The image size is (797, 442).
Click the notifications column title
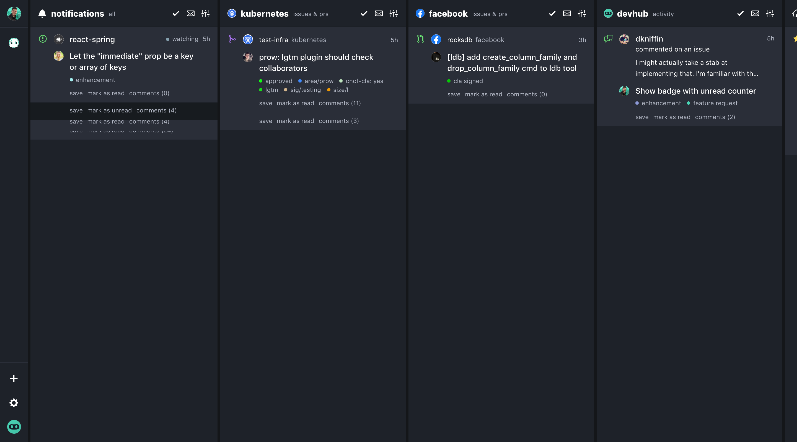click(x=77, y=14)
